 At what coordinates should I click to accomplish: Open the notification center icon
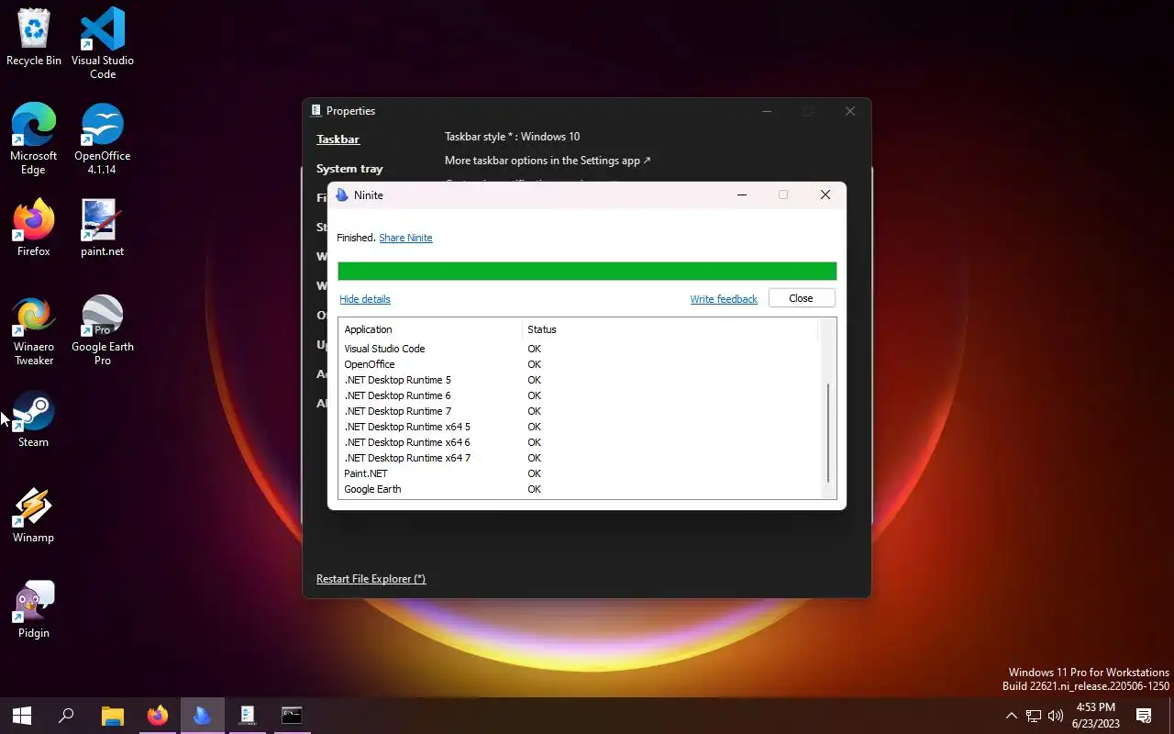pyautogui.click(x=1144, y=716)
